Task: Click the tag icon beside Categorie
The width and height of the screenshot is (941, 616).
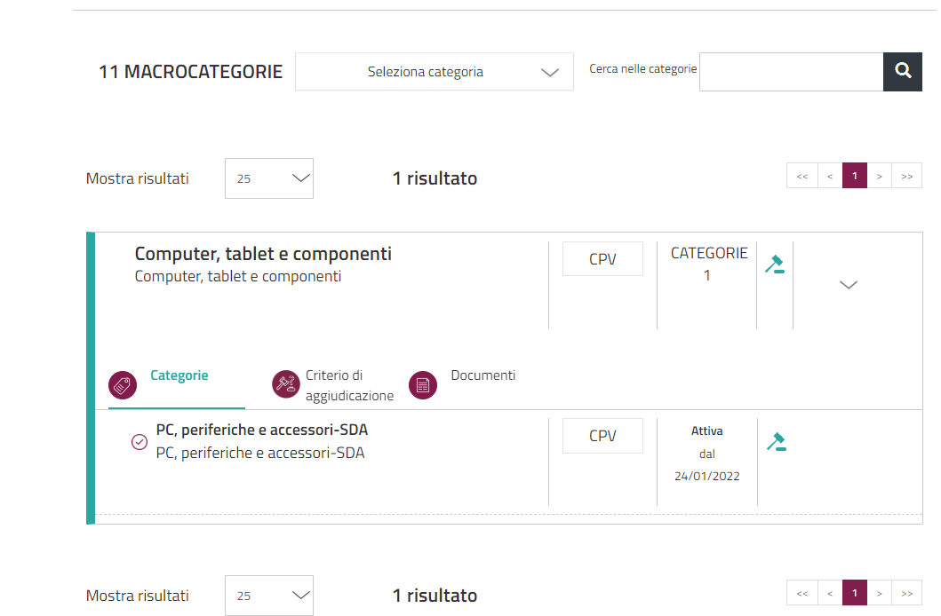Action: (123, 385)
